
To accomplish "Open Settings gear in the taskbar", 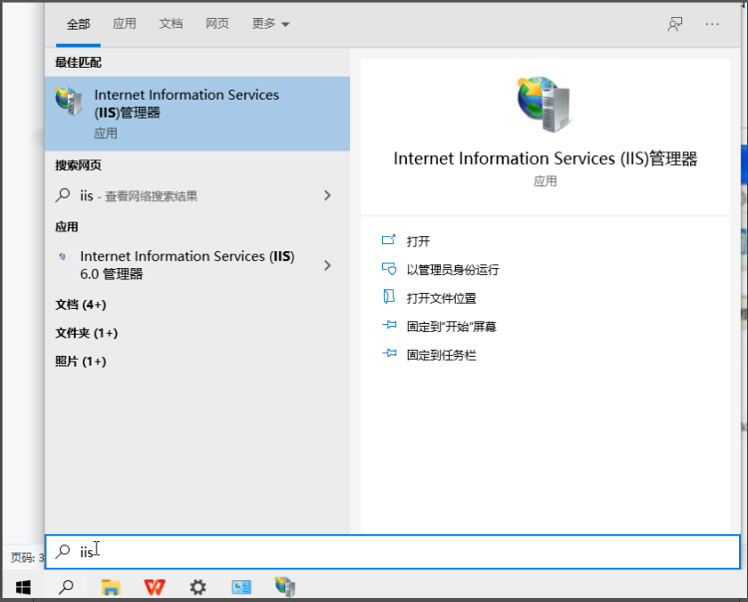I will pos(198,587).
